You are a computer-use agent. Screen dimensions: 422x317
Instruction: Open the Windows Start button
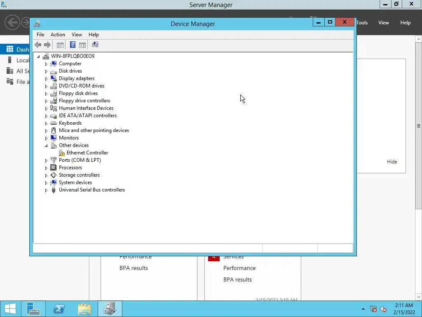pos(10,309)
